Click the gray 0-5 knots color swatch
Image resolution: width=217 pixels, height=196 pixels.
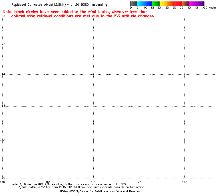coord(134,3)
